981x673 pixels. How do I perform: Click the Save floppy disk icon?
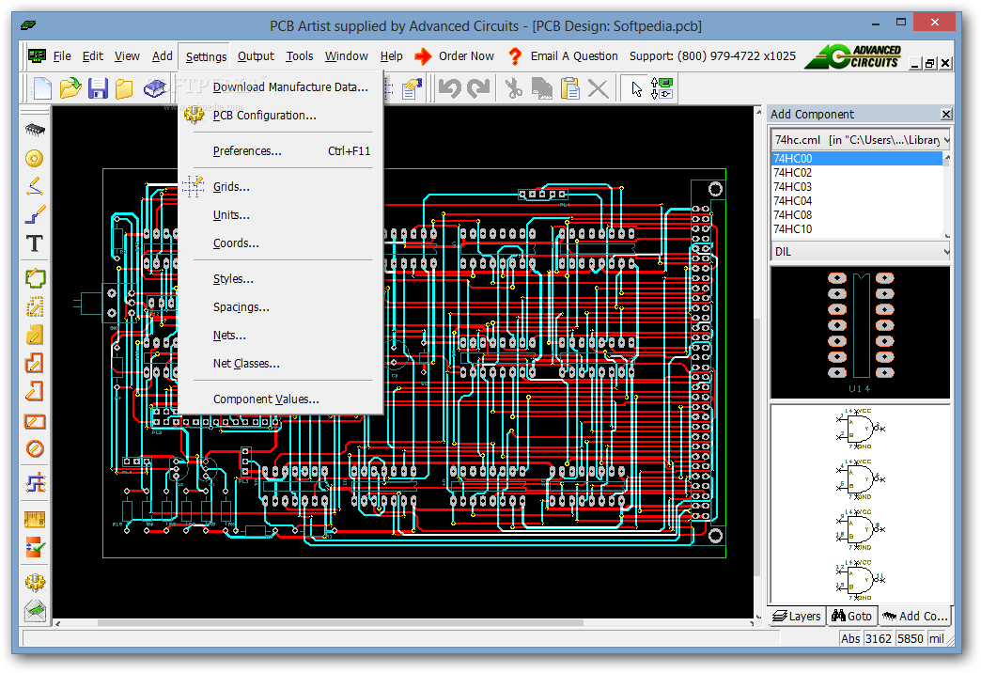[x=98, y=88]
